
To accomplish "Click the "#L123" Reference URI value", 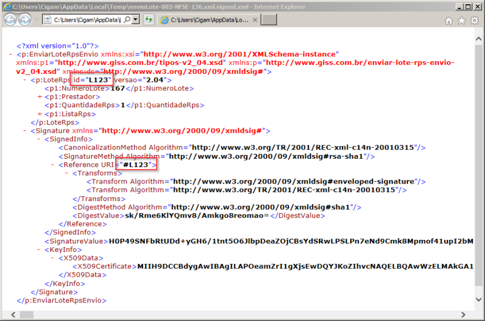I will click(136, 165).
